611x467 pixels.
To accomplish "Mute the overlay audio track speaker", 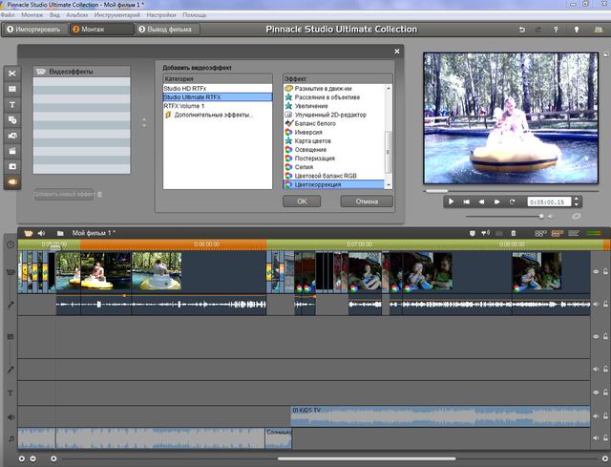I will (x=596, y=369).
